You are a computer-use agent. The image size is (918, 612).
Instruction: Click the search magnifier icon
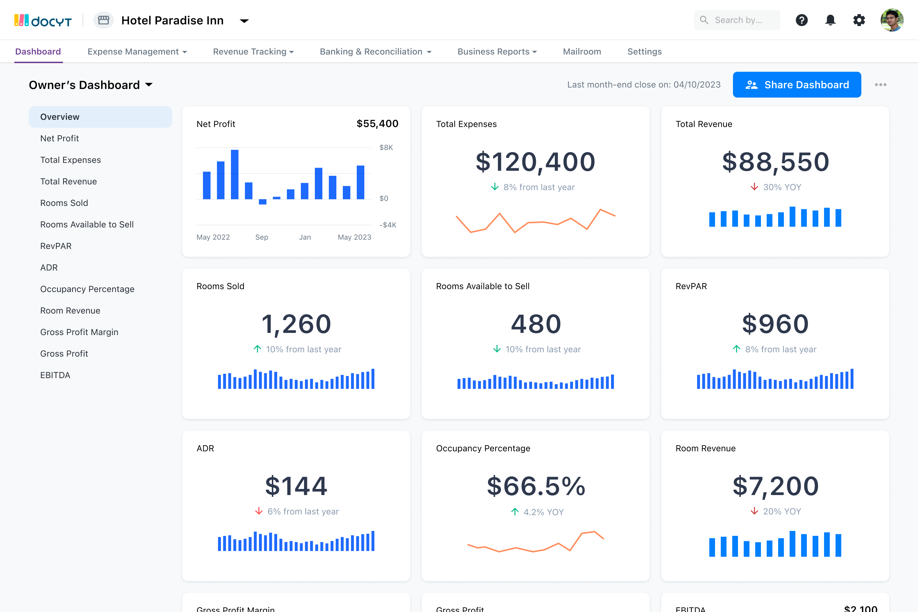(x=705, y=20)
